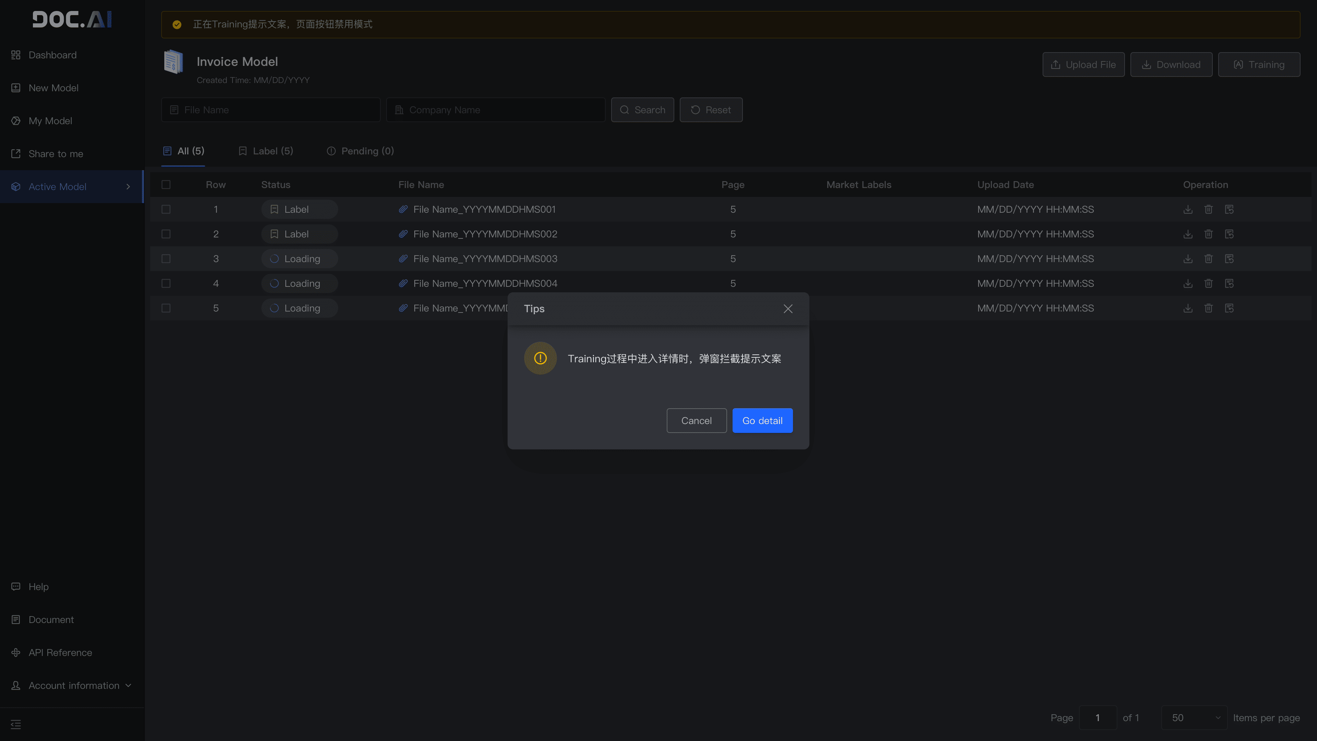This screenshot has width=1317, height=741.
Task: Click the Cancel button in dialog
Action: tap(696, 420)
